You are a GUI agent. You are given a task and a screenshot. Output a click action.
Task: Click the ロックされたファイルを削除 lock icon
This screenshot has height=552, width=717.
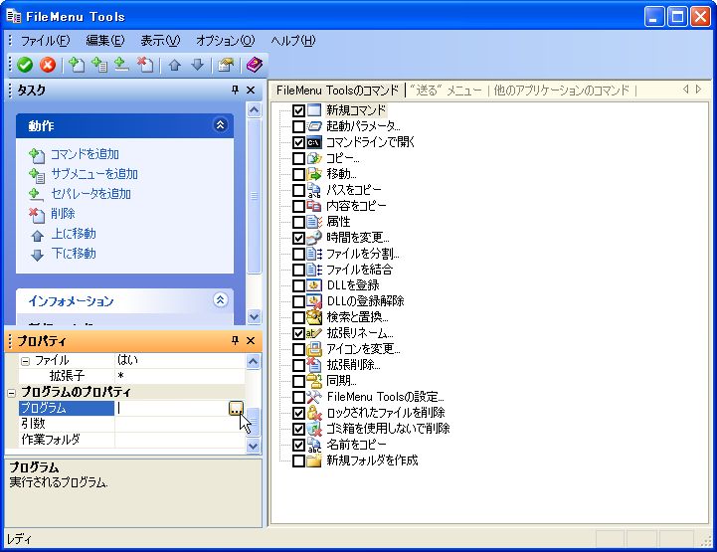point(313,413)
